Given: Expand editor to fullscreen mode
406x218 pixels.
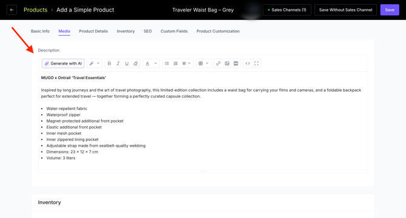Looking at the screenshot, I should coord(256,63).
